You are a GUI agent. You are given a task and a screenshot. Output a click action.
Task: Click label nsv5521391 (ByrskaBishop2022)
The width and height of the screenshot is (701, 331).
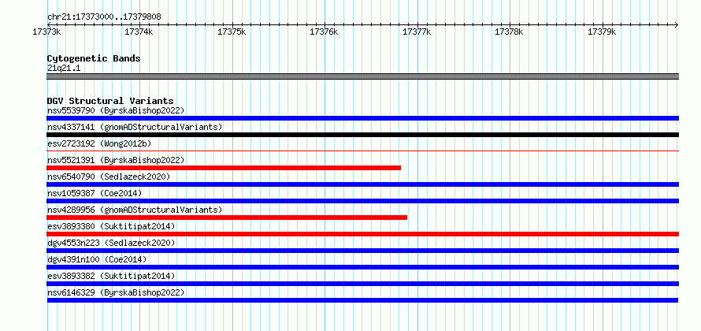[116, 160]
